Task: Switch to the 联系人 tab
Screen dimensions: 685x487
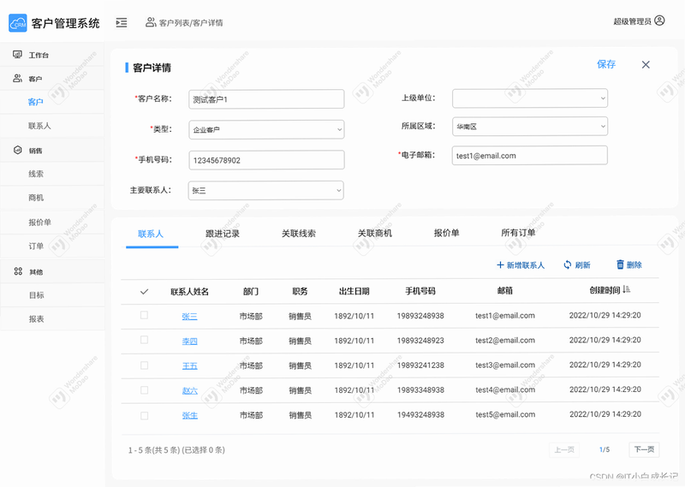Action: pos(151,235)
